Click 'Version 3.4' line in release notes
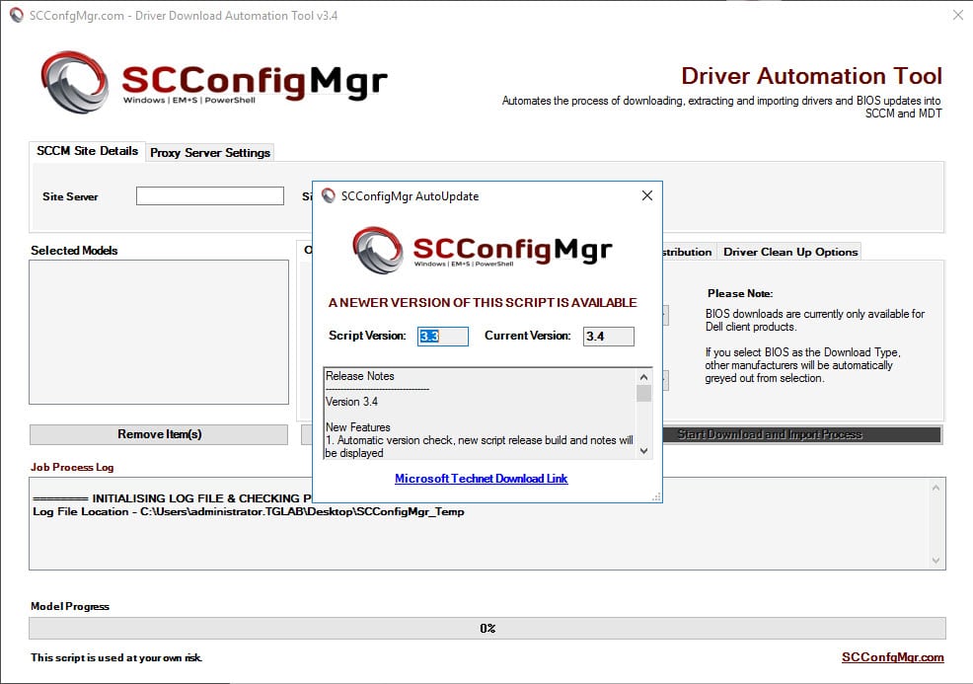This screenshot has width=973, height=684. pyautogui.click(x=352, y=402)
